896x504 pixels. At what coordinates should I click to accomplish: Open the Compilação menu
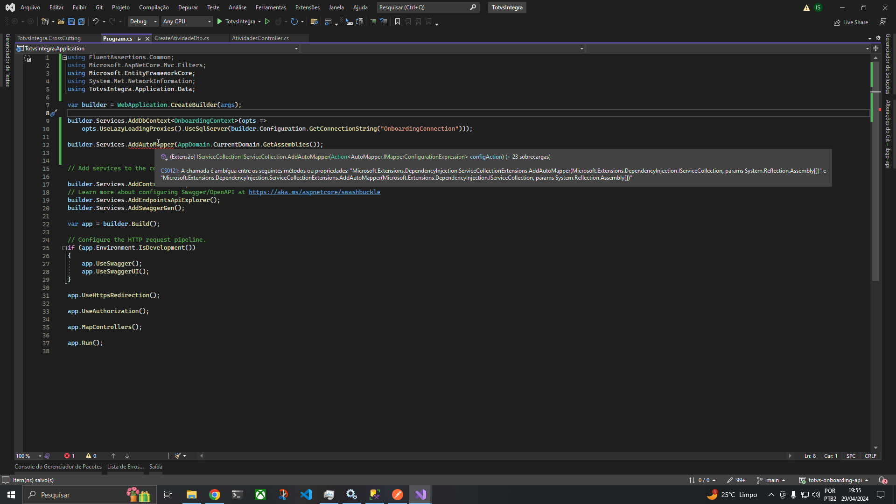coord(154,7)
